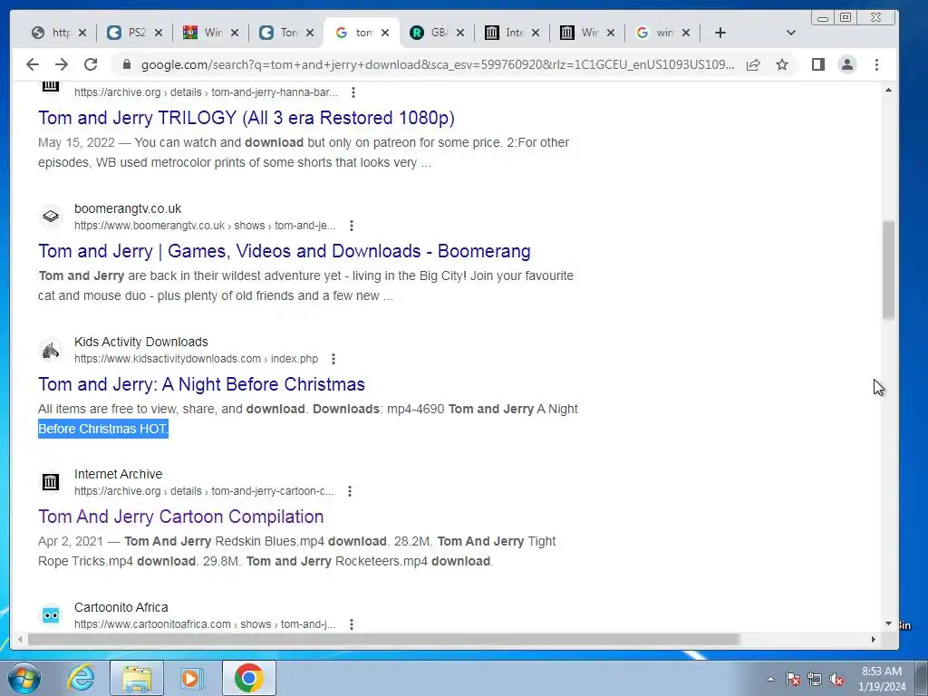Screen dimensions: 928x696
Task: Click the Cartoonito Africa favicon
Action: [x=51, y=615]
